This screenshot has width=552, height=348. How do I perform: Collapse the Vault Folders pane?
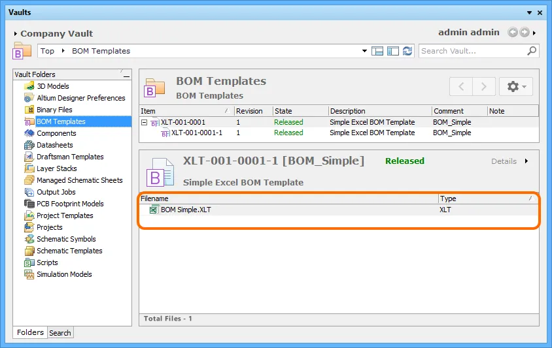point(126,75)
